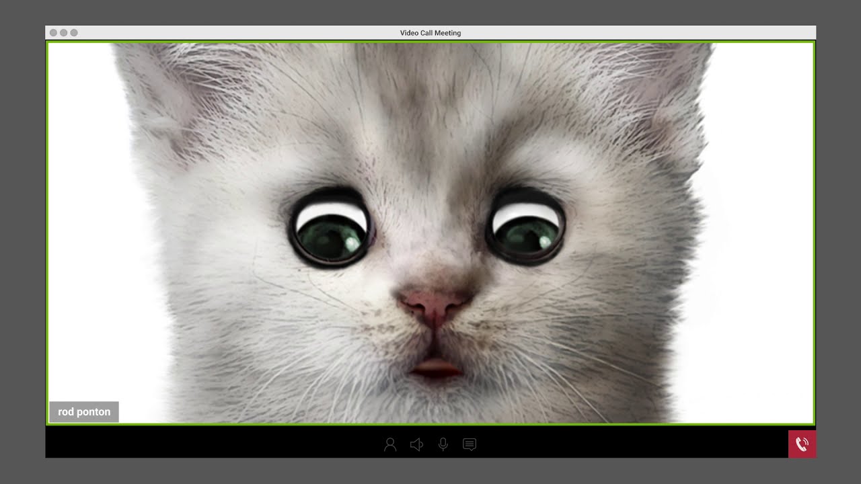
Task: Close window via first title-bar dot
Action: [53, 33]
